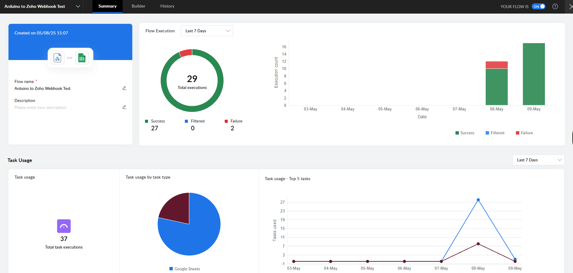This screenshot has height=273, width=573.
Task: Click the 07-May label on bar chart axis
Action: (459, 109)
